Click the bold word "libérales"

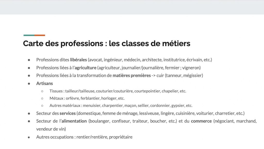pos(78,60)
